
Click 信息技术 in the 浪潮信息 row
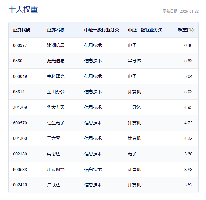(93, 45)
